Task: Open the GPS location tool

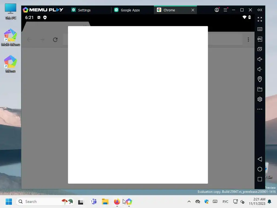Action: (260, 79)
